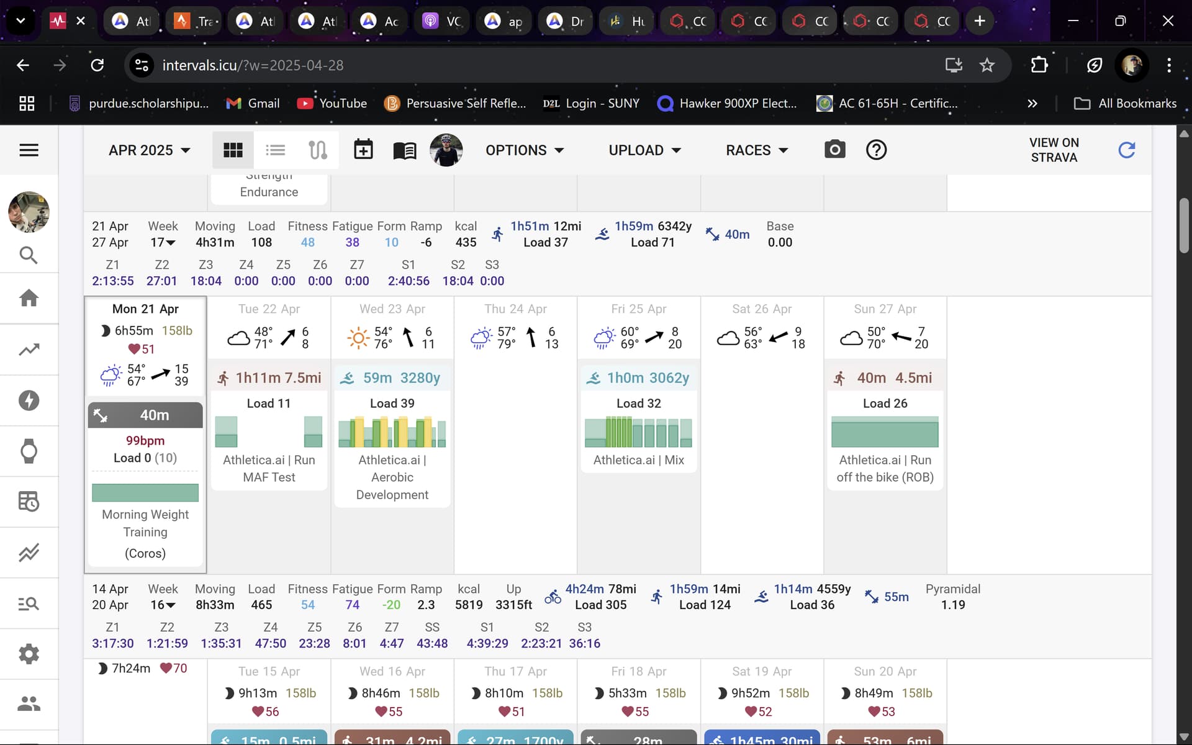
Task: Open the compare double-trend icon in sidebar
Action: [x=29, y=552]
